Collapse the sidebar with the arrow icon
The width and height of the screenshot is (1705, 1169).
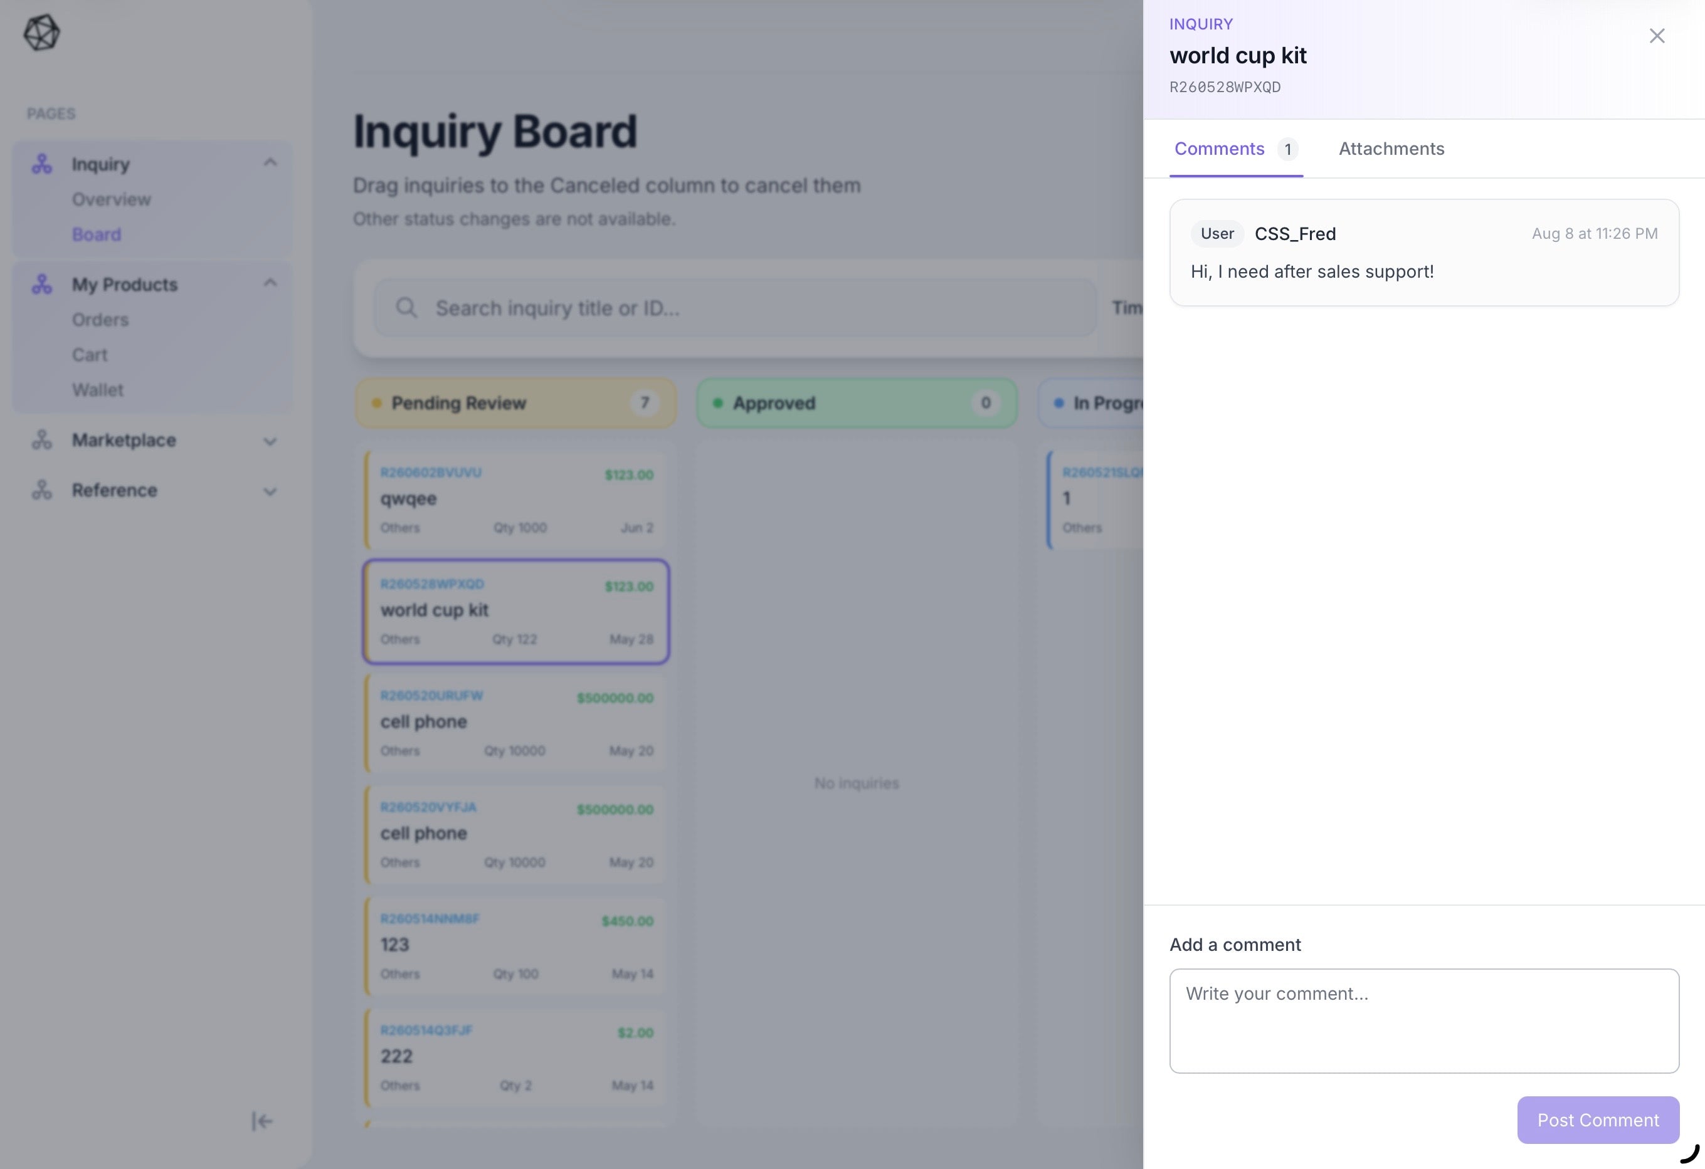click(x=262, y=1121)
